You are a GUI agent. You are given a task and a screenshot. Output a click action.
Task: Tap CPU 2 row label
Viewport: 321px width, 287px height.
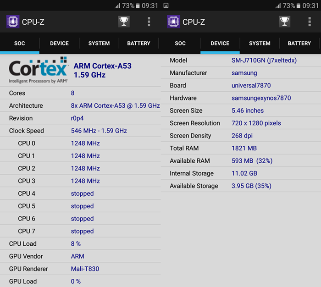(x=27, y=168)
